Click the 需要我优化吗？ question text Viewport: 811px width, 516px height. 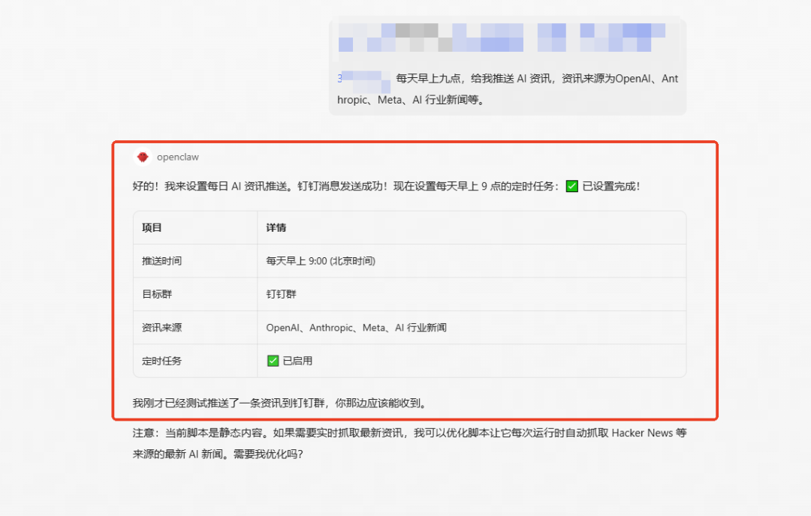[x=268, y=454]
